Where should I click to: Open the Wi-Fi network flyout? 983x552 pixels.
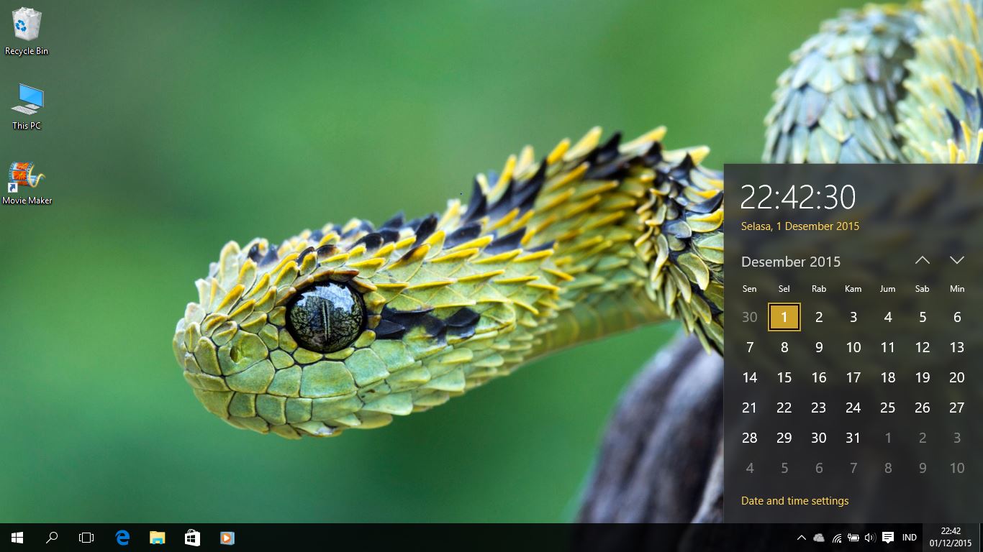click(837, 537)
